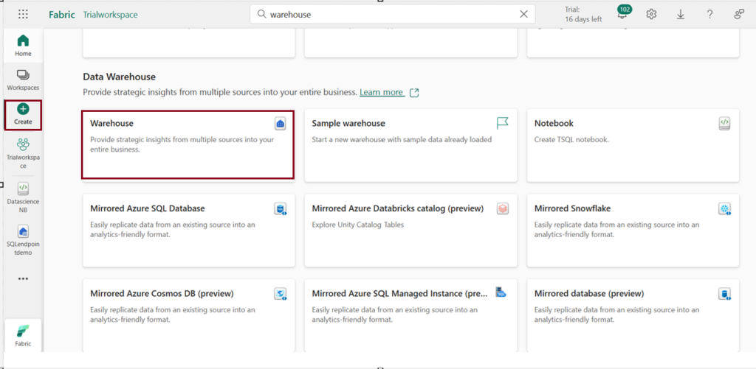
Task: Clear the search box with X
Action: click(523, 14)
